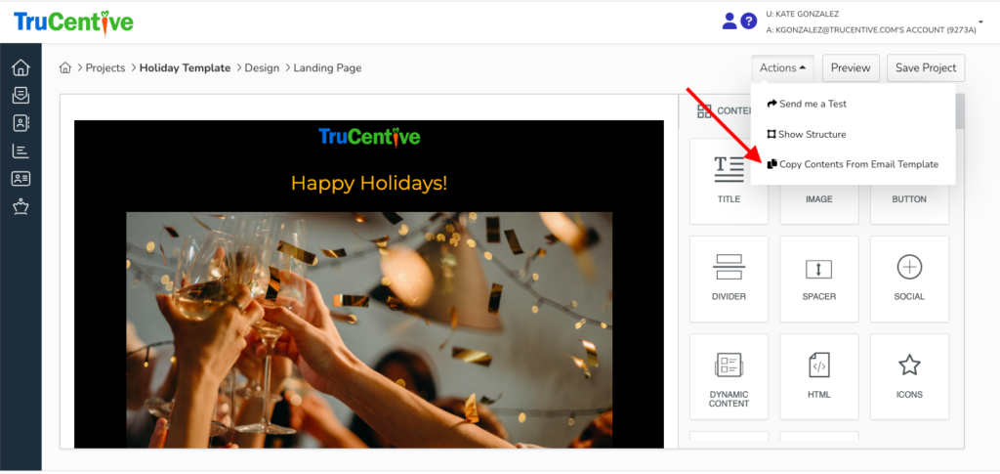Collapse the Actions dropdown
Viewport: 1000px width, 474px height.
[x=782, y=68]
